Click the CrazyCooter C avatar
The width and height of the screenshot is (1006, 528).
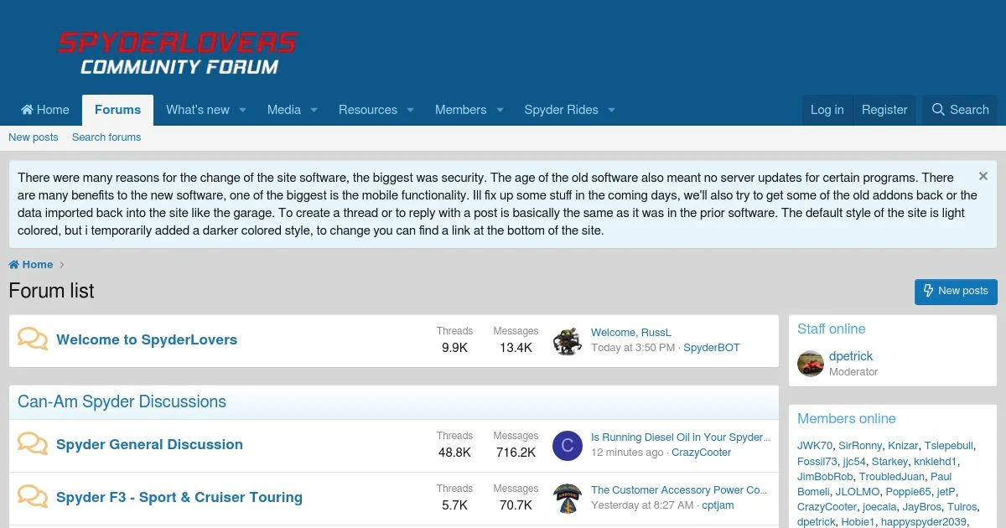pos(568,445)
